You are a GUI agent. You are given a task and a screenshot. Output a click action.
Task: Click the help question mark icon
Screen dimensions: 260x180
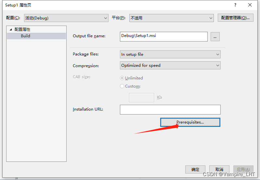(x=235, y=5)
